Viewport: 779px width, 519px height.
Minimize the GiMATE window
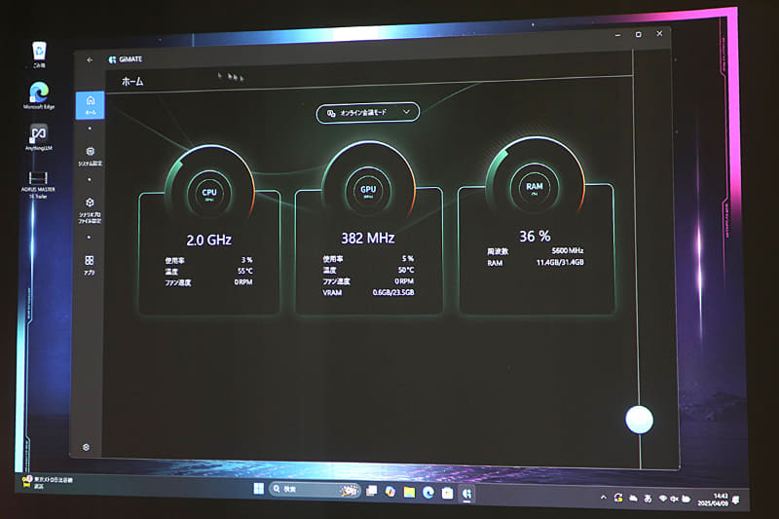click(617, 35)
